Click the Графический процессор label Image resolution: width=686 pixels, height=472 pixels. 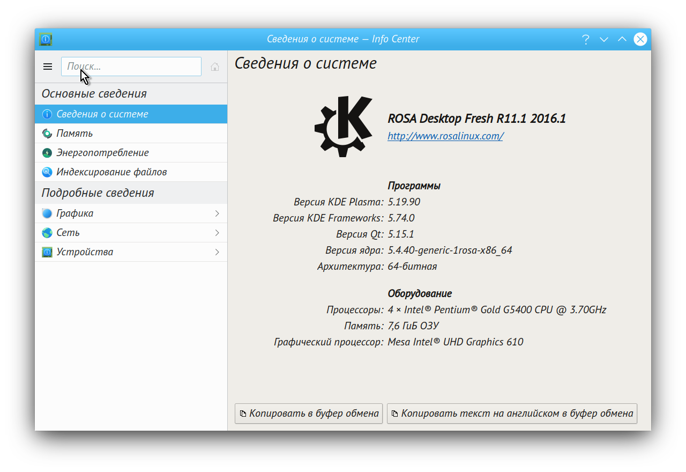[x=329, y=342]
